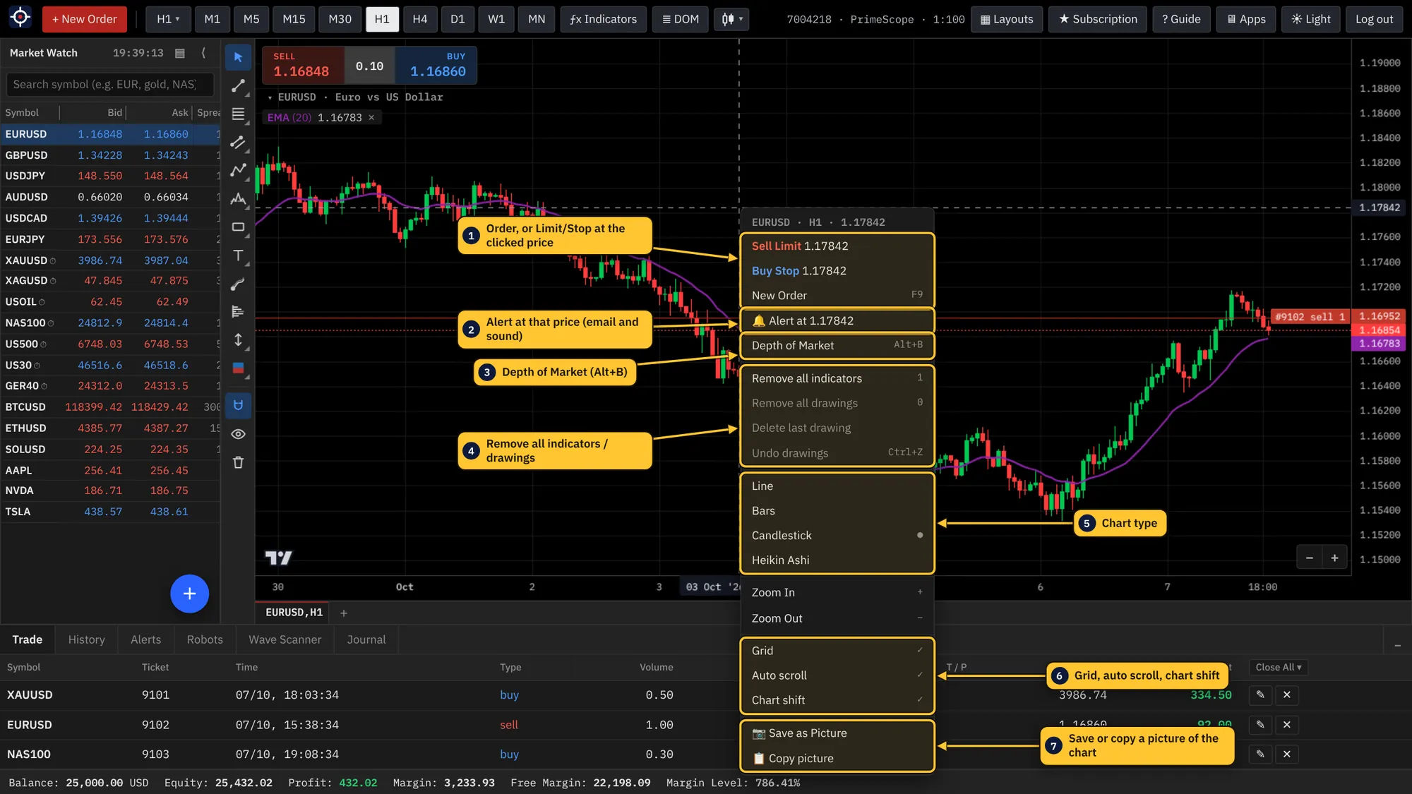Select the trend line drawing tool

(x=238, y=86)
